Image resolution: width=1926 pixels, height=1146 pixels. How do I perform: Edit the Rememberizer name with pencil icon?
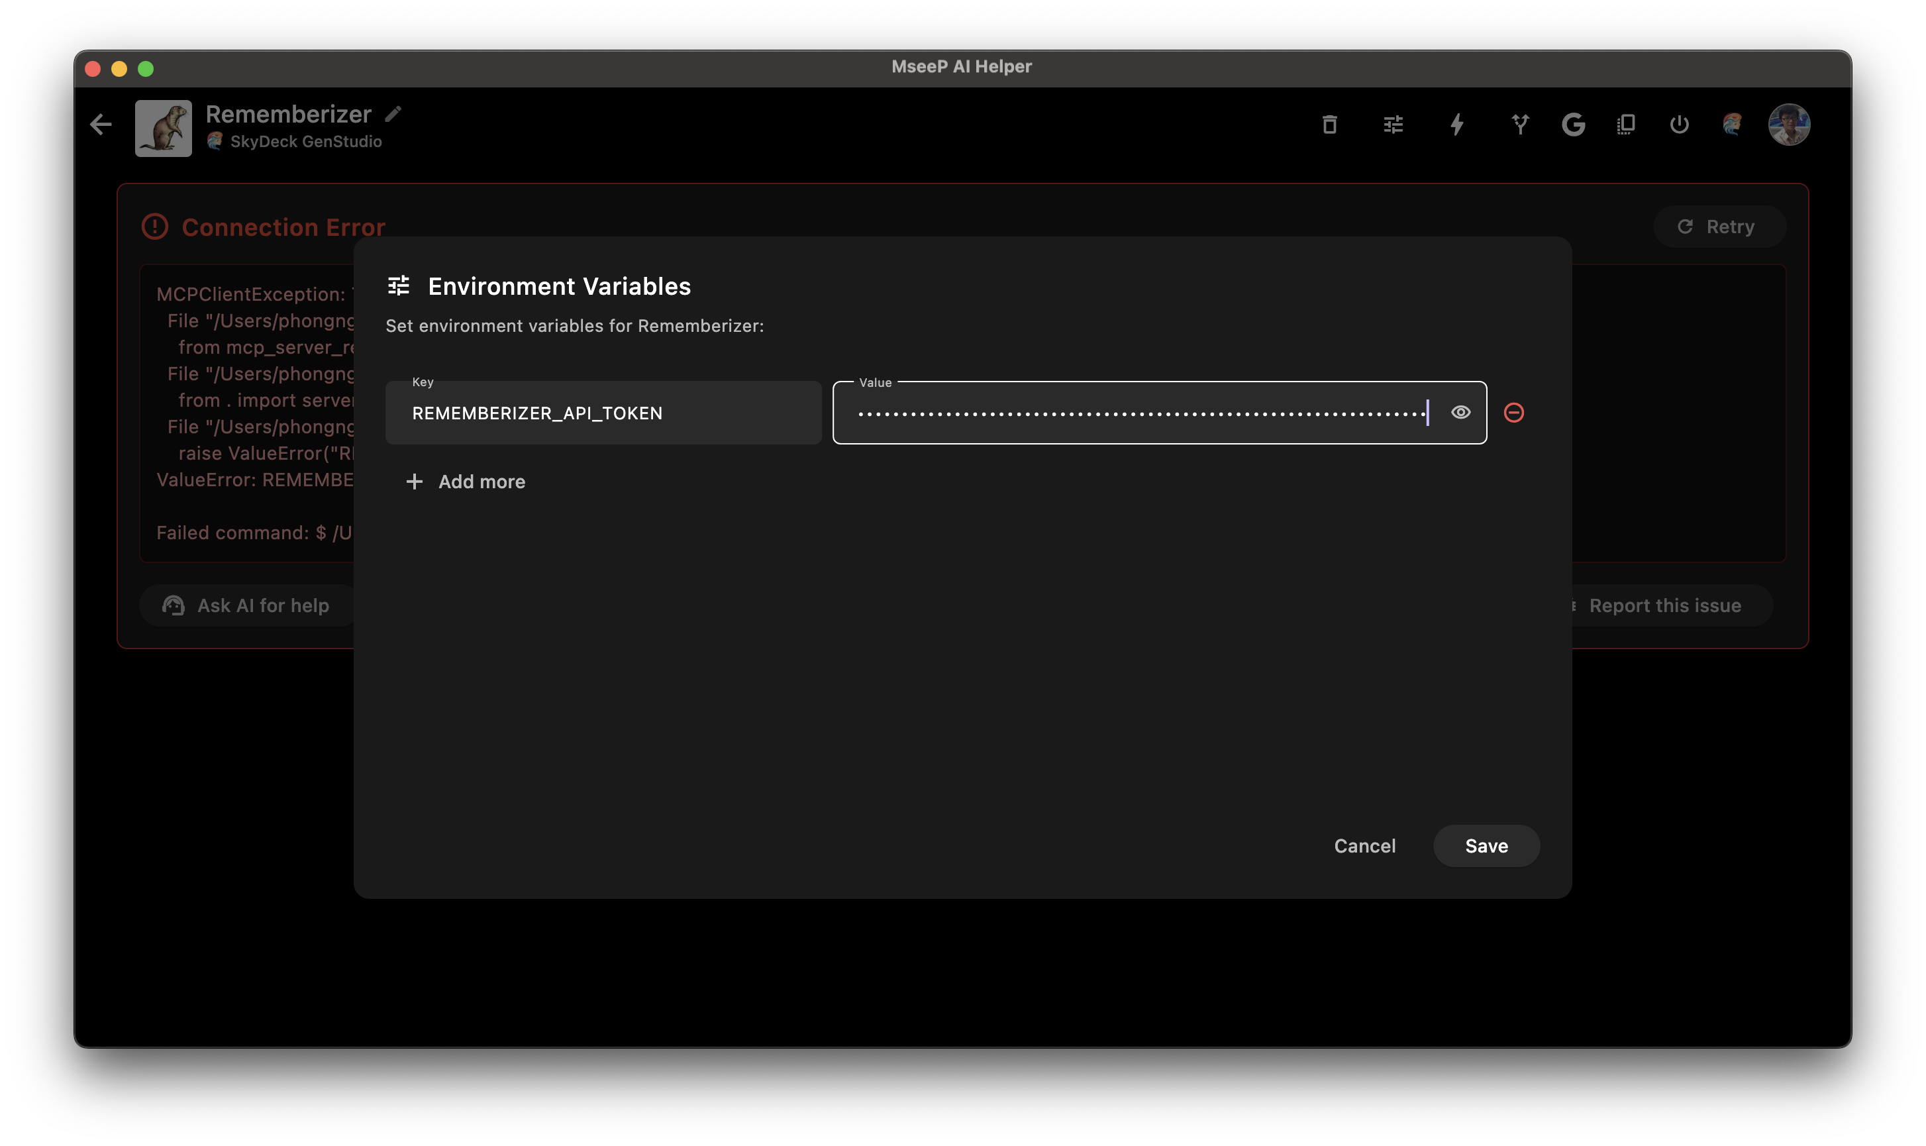point(393,115)
